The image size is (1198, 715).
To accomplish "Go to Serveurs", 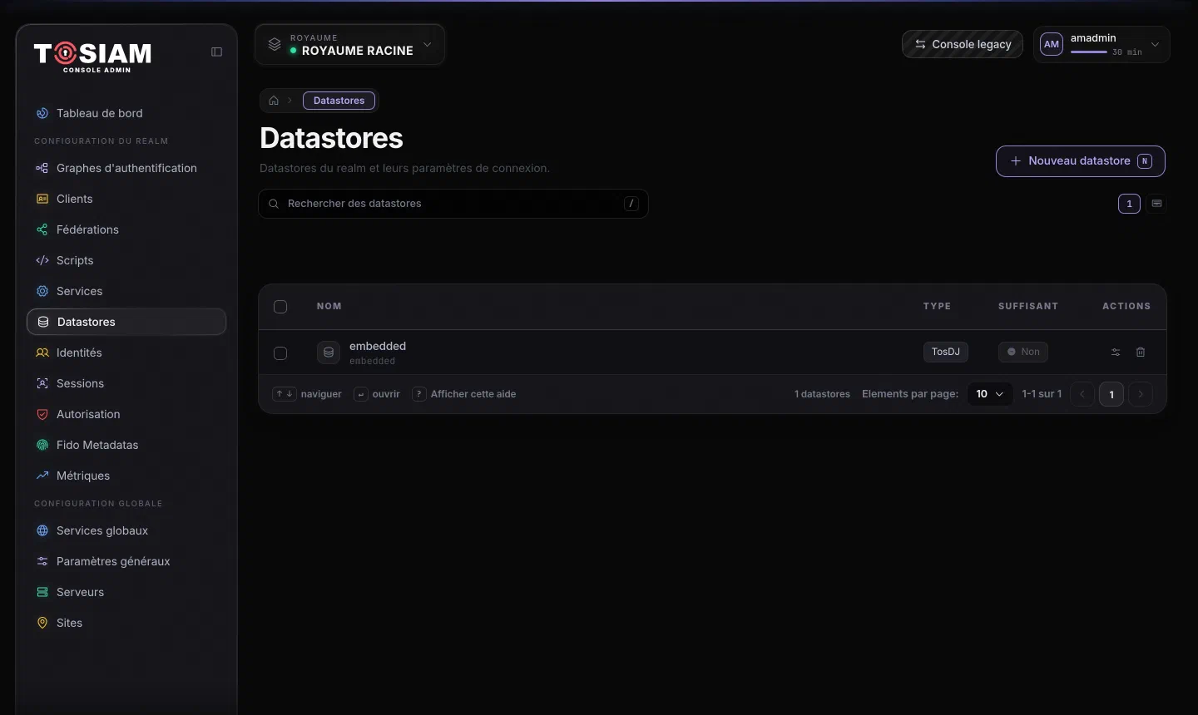I will [x=126, y=592].
